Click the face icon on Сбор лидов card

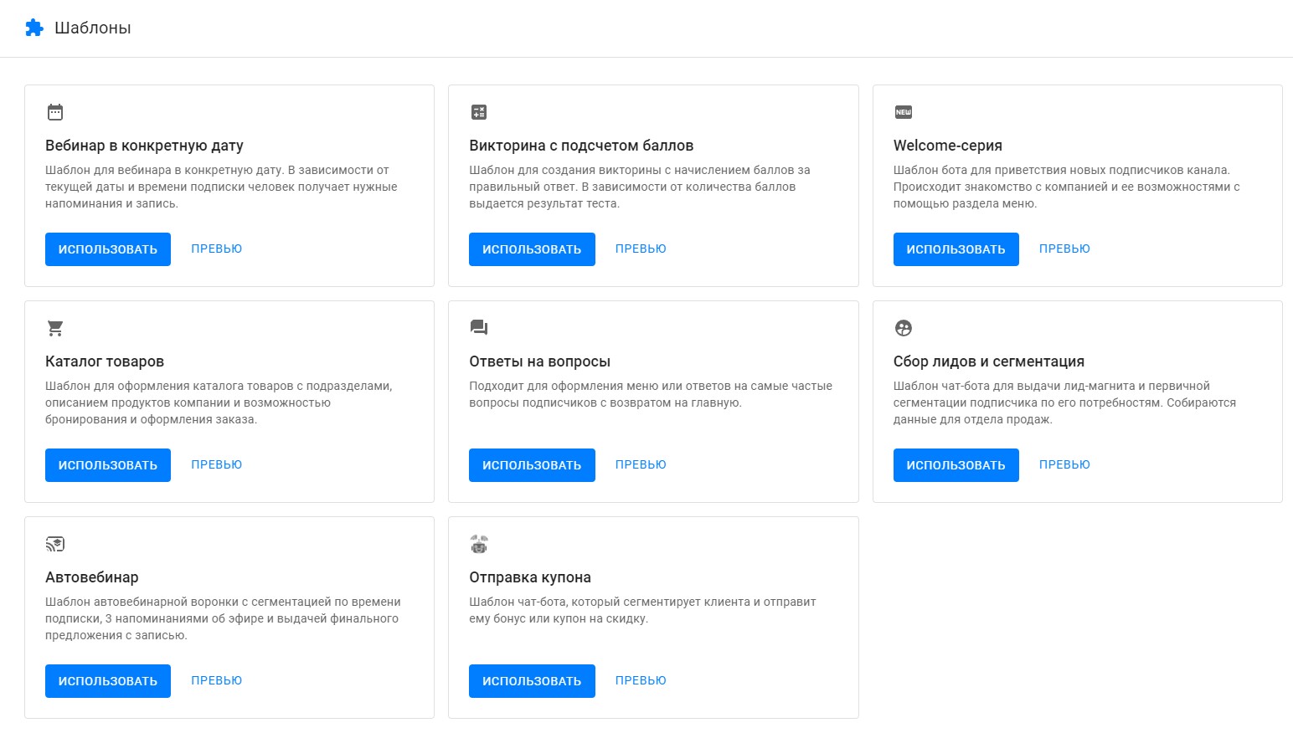click(x=903, y=328)
